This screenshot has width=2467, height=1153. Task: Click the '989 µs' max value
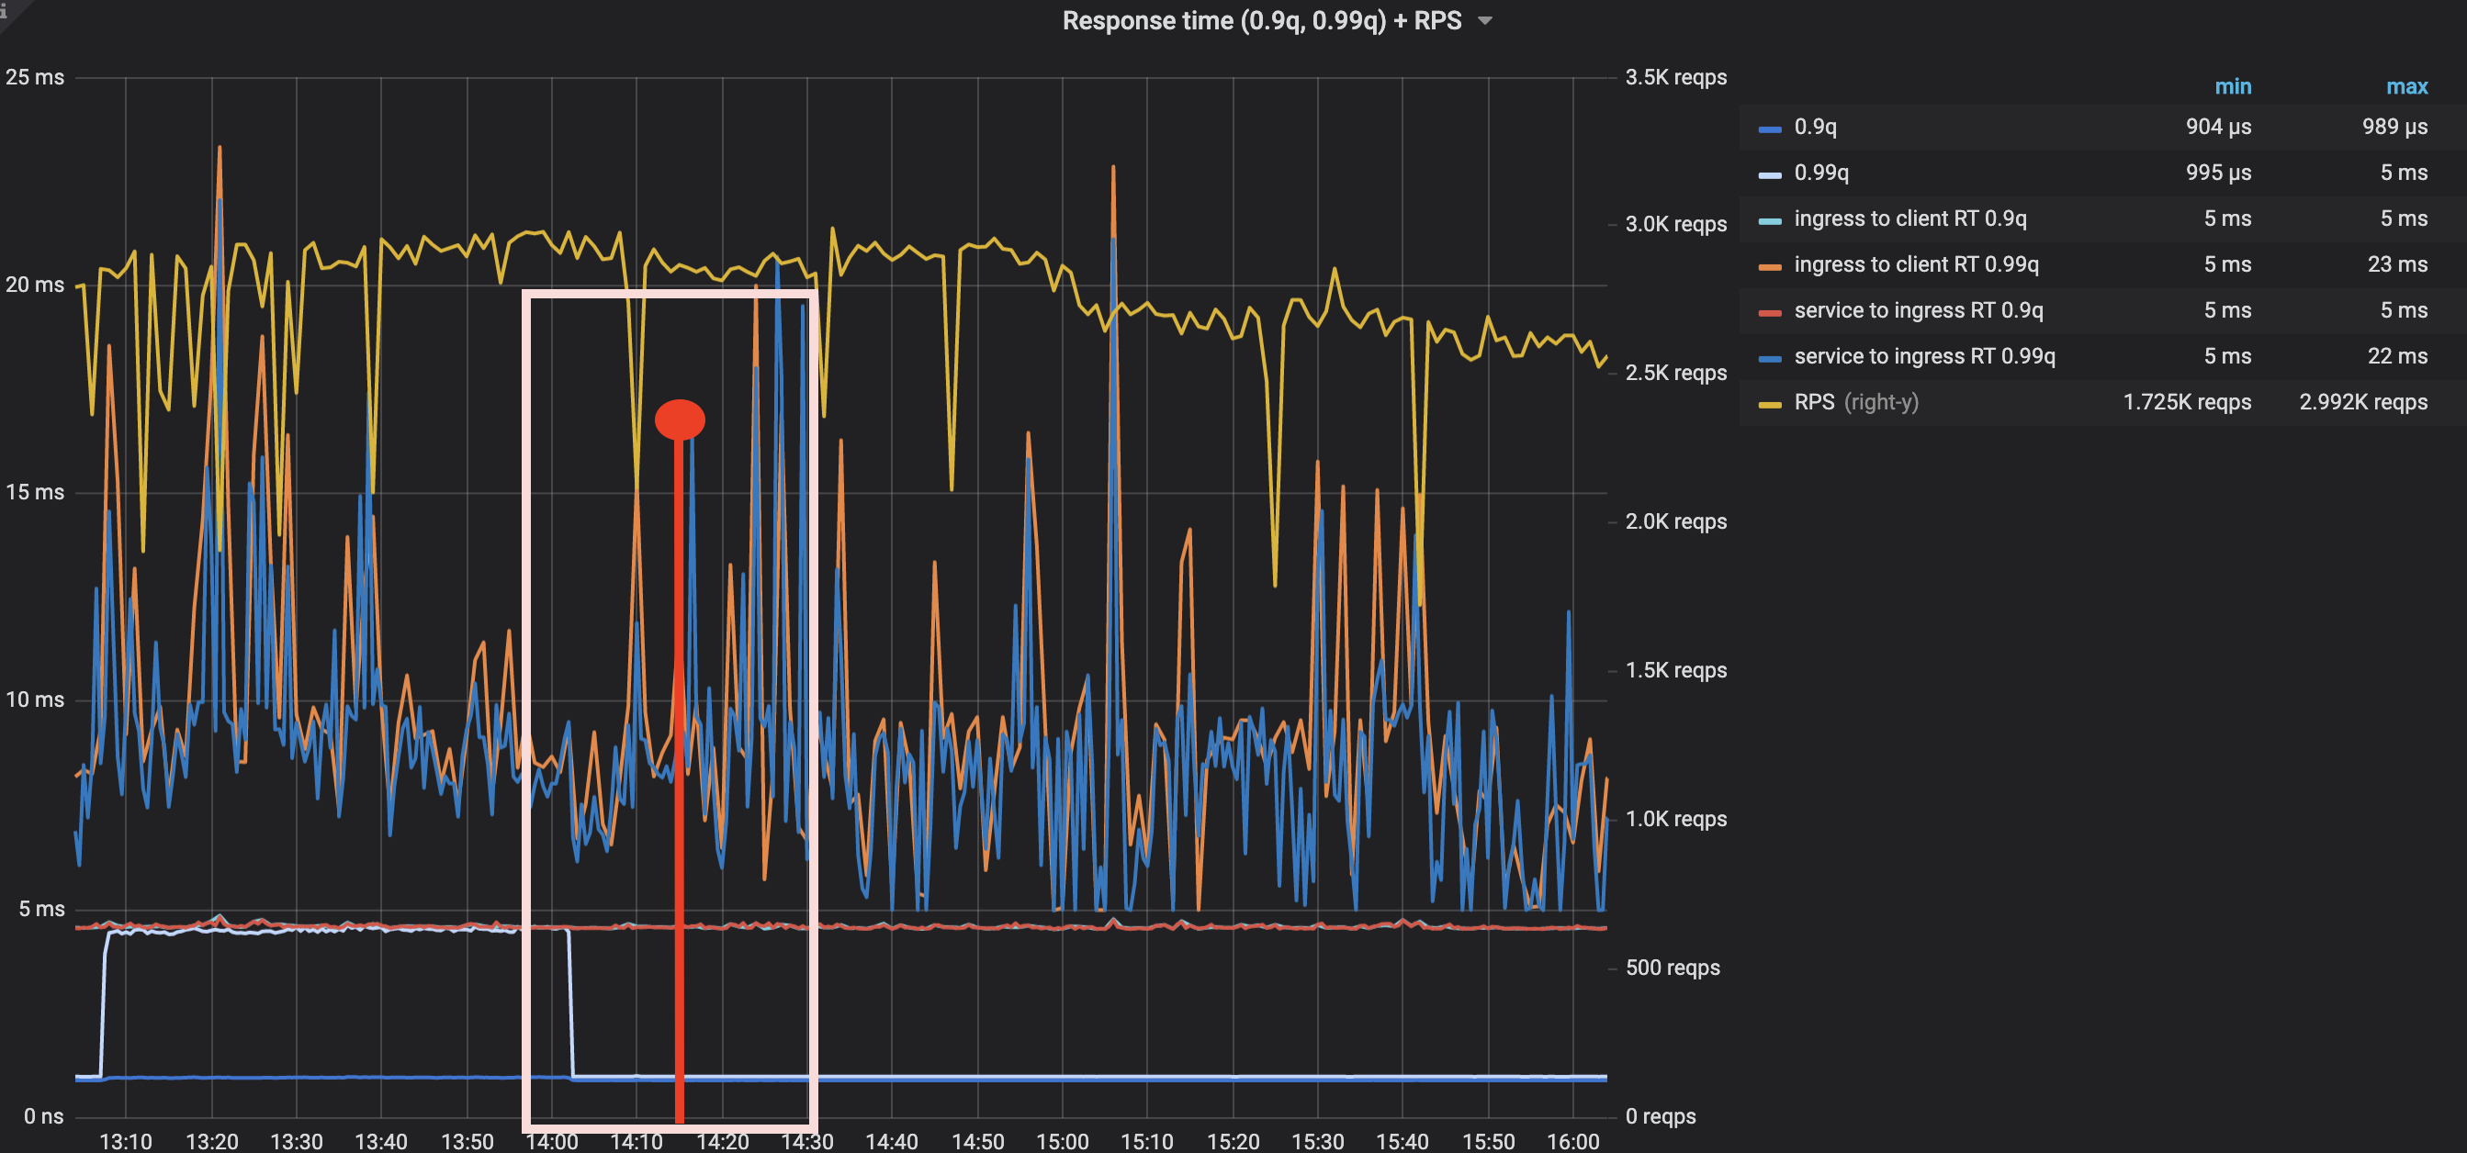(x=2394, y=128)
